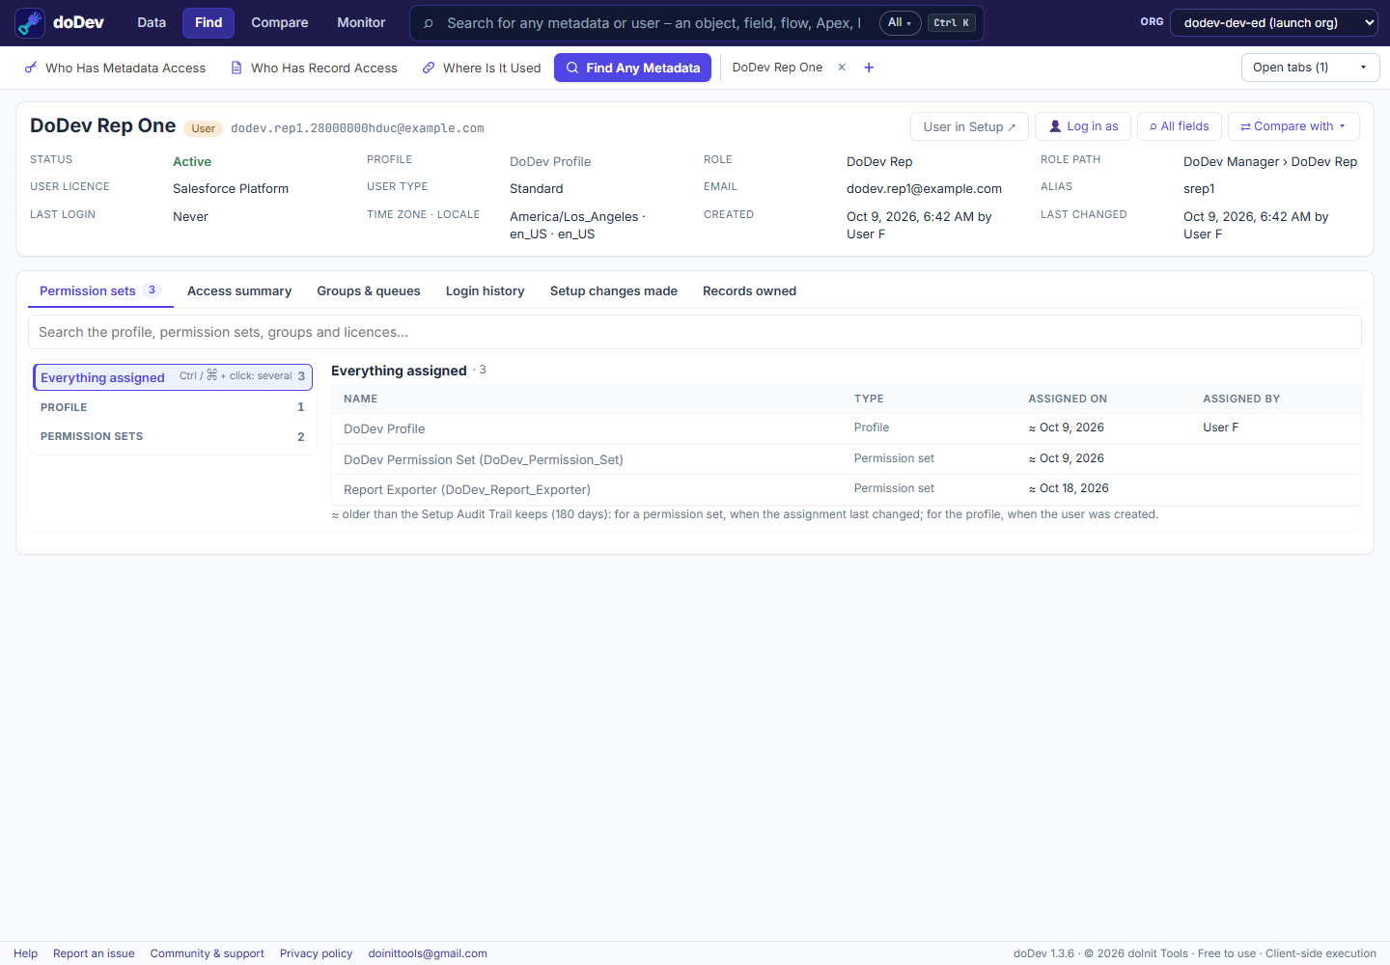Viewport: 1390px width, 965px height.
Task: Add a new tab with plus icon
Action: [x=869, y=68]
